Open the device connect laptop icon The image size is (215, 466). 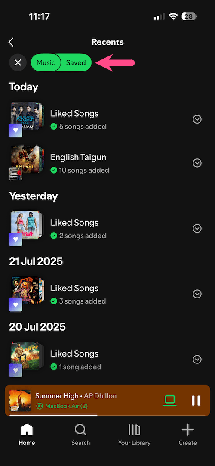pyautogui.click(x=170, y=401)
